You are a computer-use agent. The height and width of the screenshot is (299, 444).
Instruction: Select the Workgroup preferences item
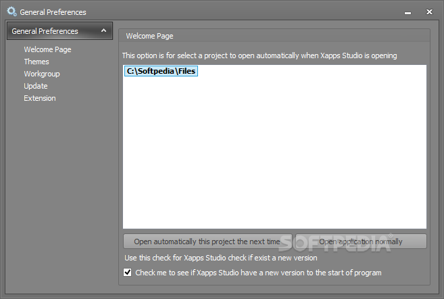(x=42, y=74)
